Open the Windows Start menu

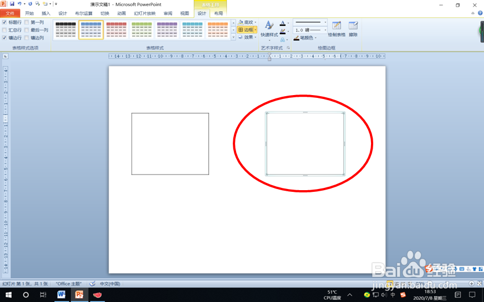(8, 295)
